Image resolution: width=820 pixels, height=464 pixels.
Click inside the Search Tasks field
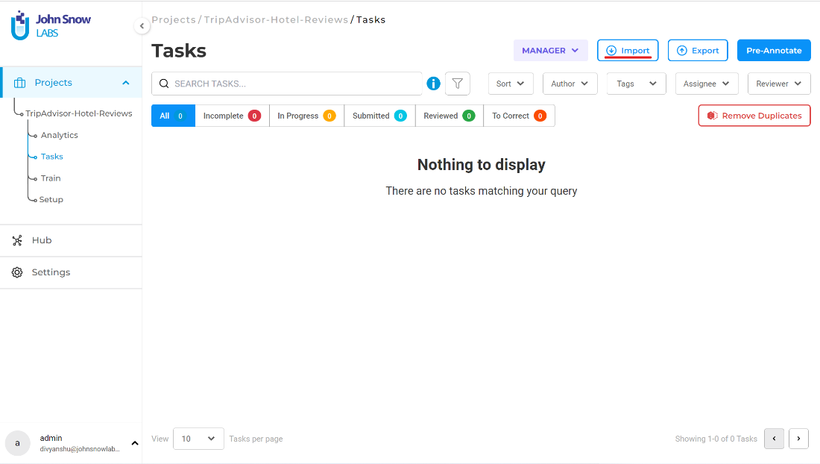click(x=286, y=84)
